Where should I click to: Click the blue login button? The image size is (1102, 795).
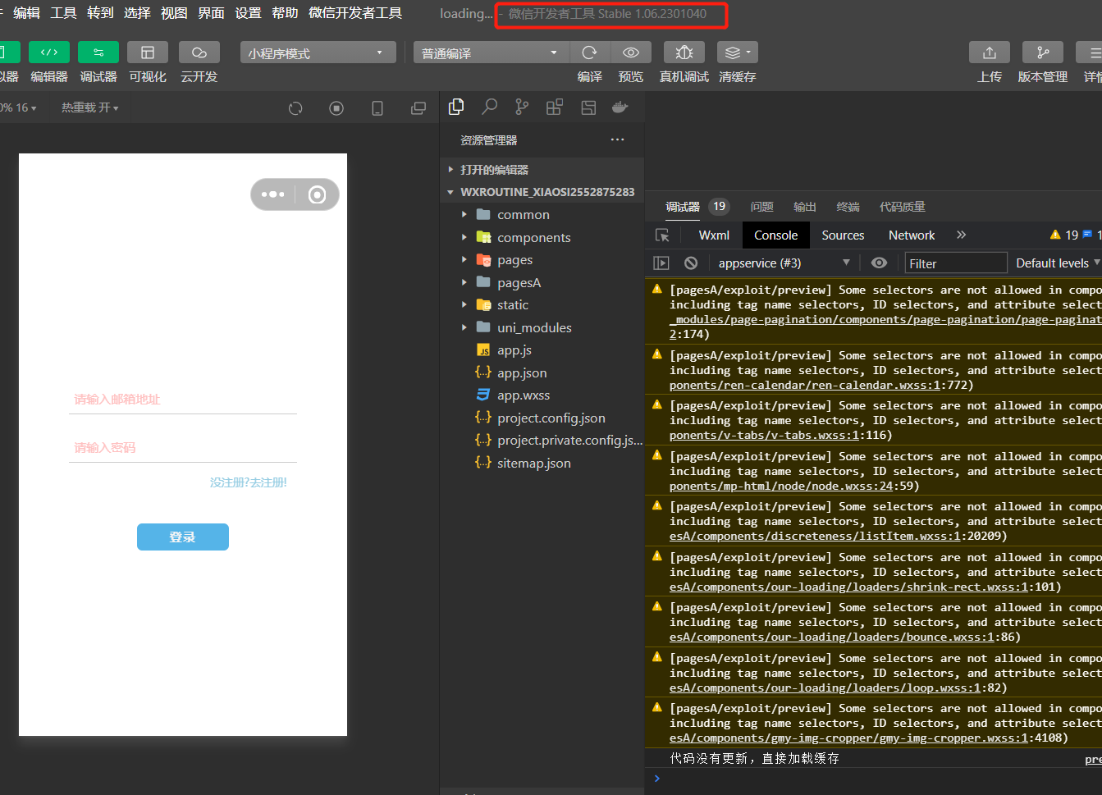coord(183,537)
